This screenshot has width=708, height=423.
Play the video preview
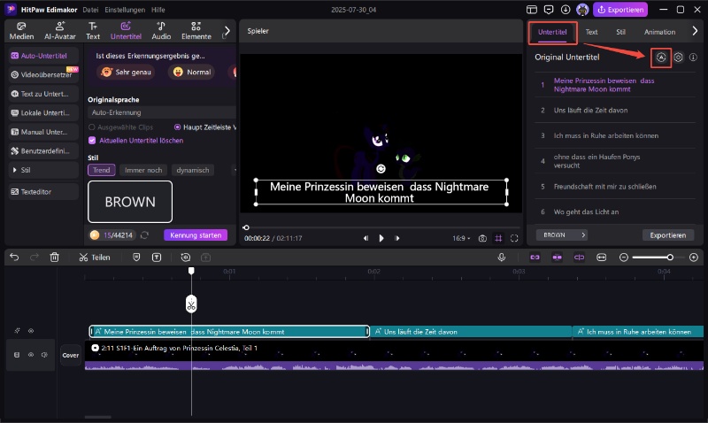tap(381, 238)
